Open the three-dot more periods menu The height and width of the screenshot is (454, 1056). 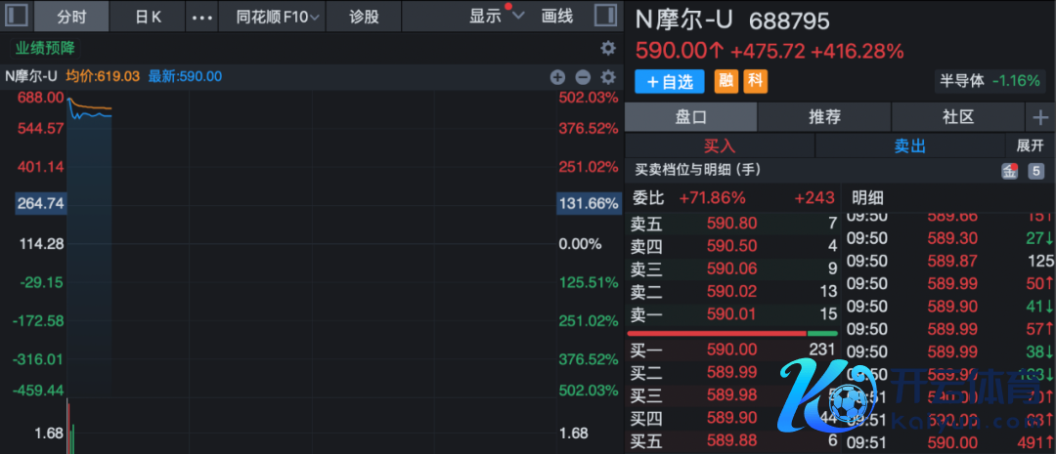pyautogui.click(x=201, y=17)
